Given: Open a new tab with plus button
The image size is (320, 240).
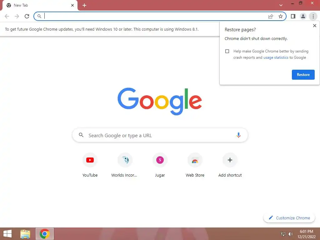Looking at the screenshot, I should tap(84, 5).
